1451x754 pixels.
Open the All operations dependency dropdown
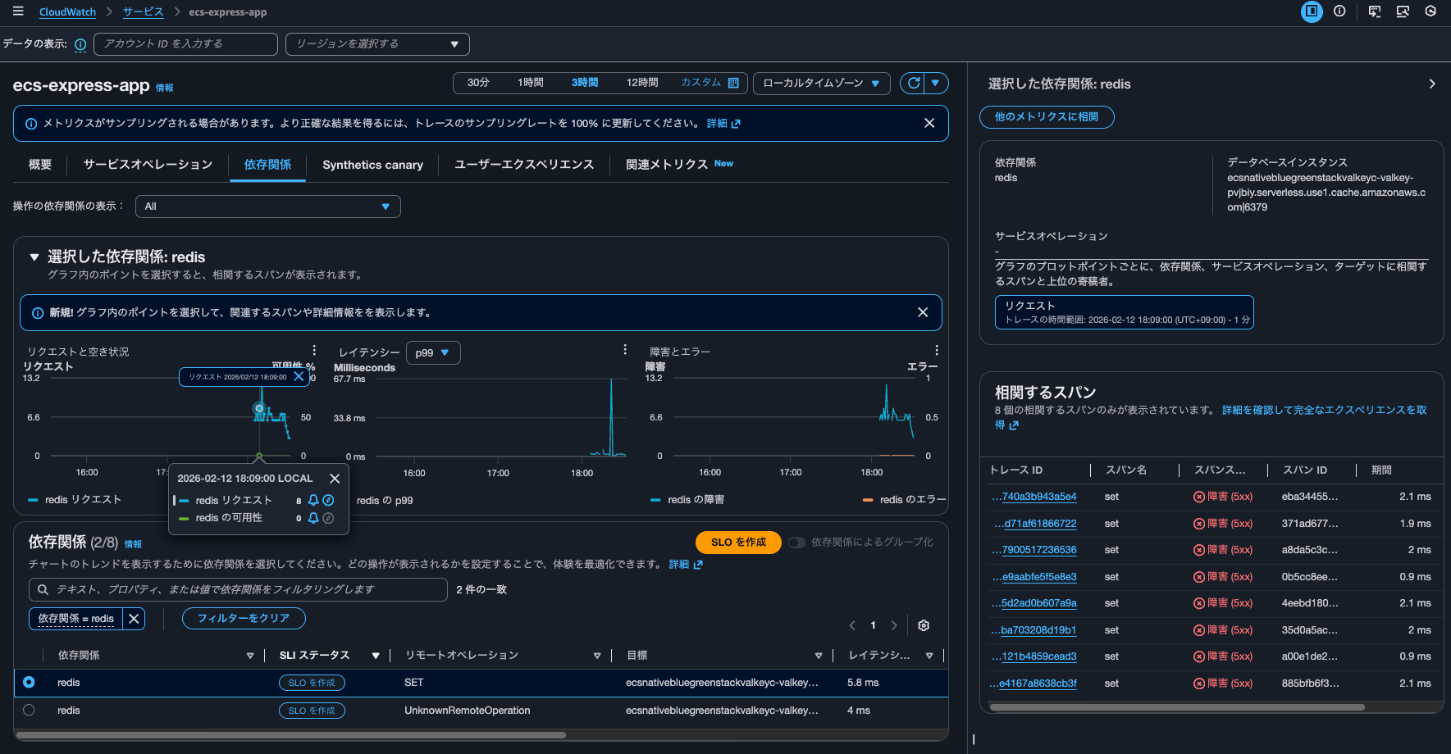tap(267, 207)
